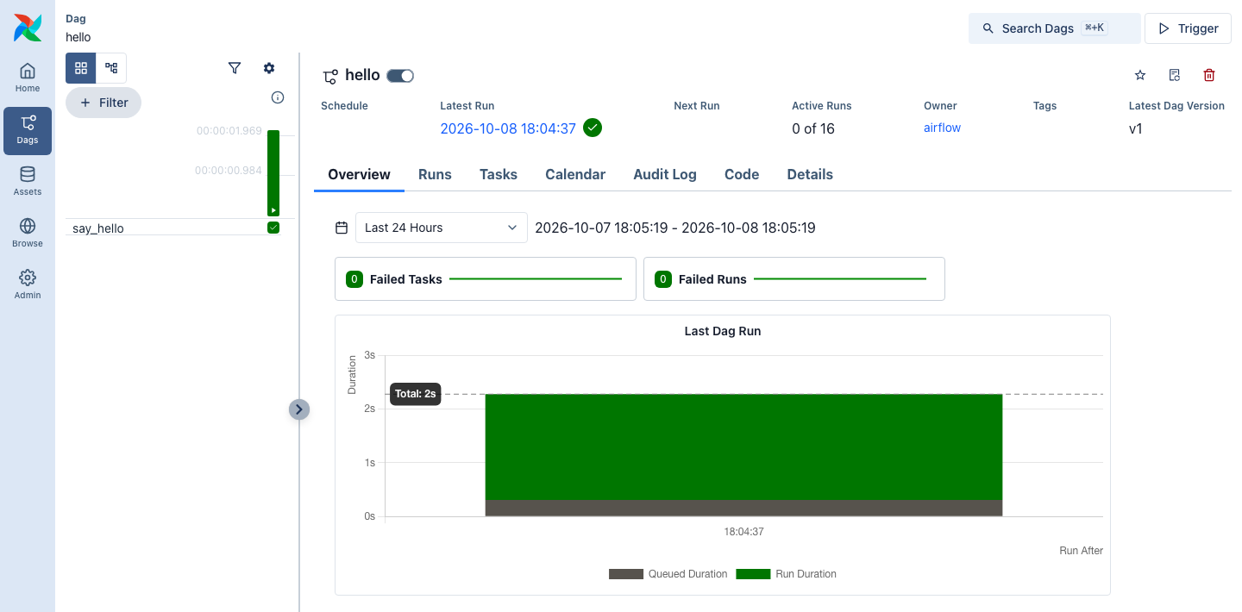Click the Dag branch icon beside hello title
The image size is (1242, 612).
[329, 77]
